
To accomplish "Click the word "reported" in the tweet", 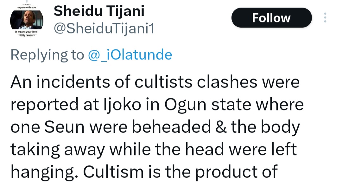I will point(44,104).
